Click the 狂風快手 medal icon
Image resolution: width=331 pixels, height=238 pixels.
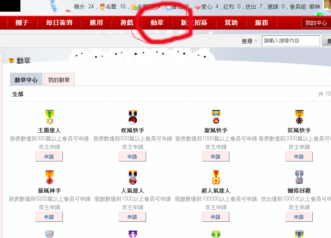click(x=299, y=117)
